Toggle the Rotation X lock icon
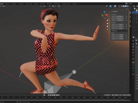The width and height of the screenshot is (138, 103). click(x=126, y=25)
